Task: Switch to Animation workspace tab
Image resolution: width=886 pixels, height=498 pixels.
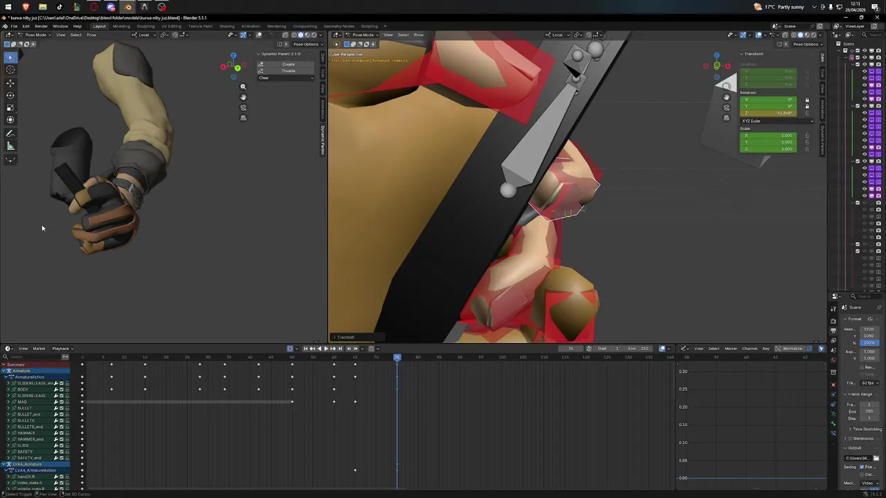Action: click(x=251, y=26)
